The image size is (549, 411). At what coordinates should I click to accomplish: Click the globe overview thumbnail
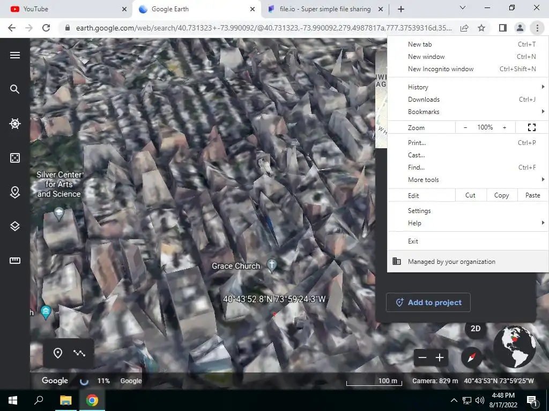click(514, 346)
